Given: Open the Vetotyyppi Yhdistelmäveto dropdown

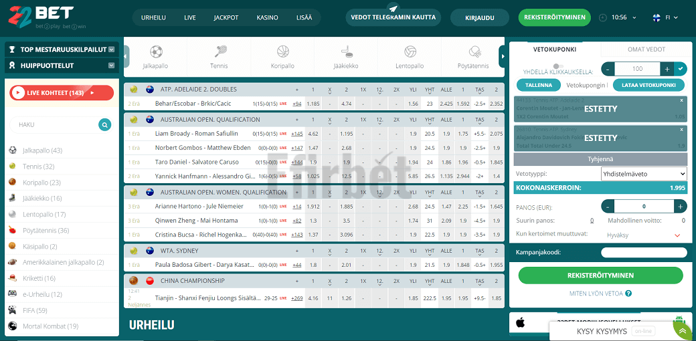Looking at the screenshot, I should click(644, 174).
